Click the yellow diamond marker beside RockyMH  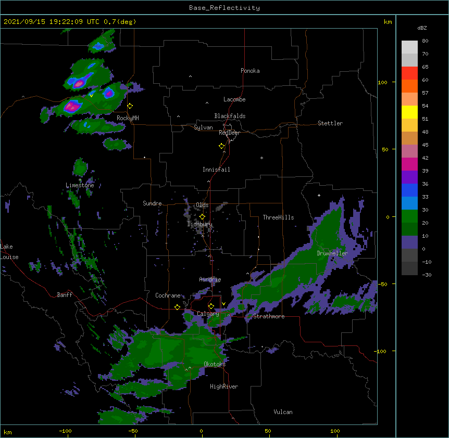(130, 106)
